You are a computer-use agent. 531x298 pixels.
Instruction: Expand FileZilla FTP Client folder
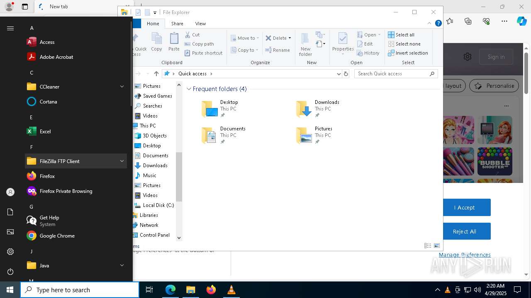click(76, 161)
